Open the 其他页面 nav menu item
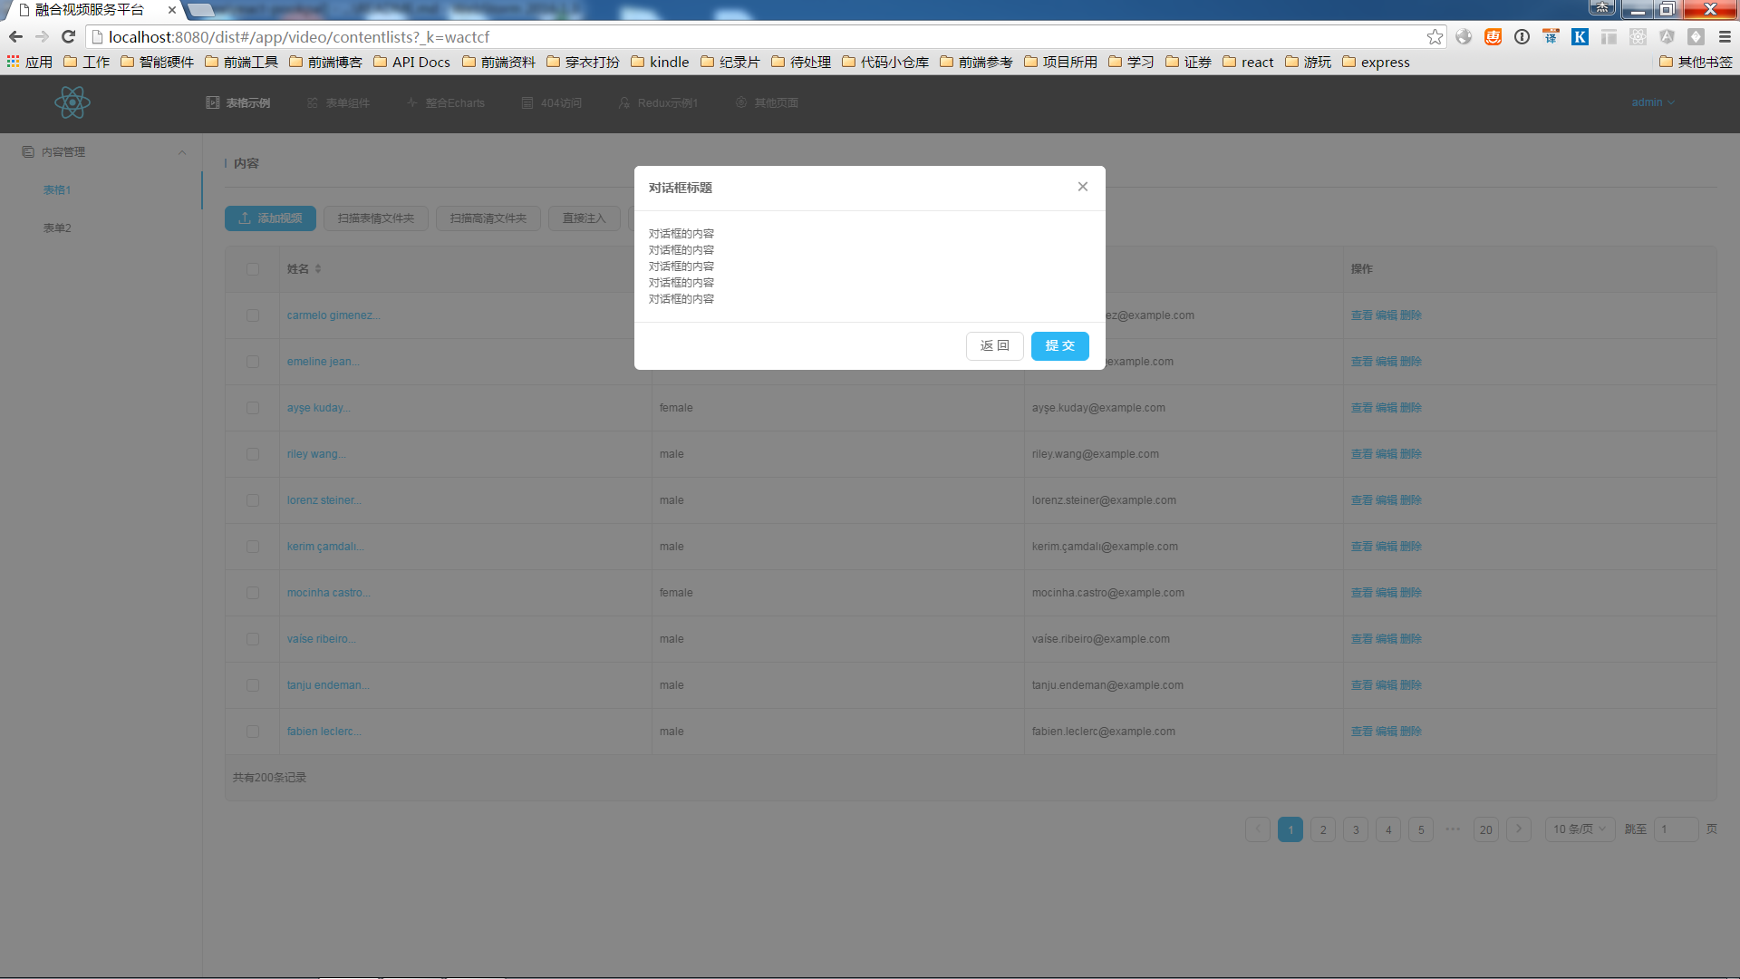This screenshot has width=1740, height=979. point(767,103)
